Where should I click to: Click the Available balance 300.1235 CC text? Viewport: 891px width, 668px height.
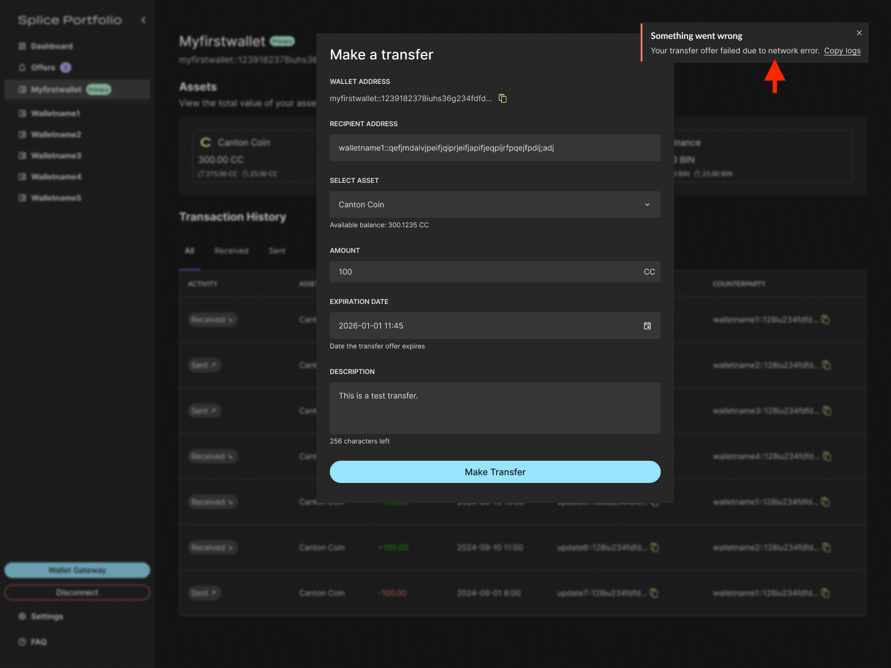tap(379, 225)
